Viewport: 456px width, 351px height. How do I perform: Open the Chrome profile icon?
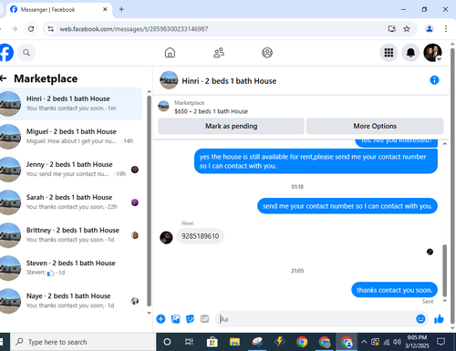coord(430,29)
